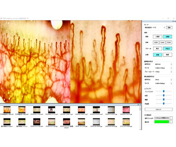Click the mode change button
Image resolution: width=176 pixels, height=147 pixels.
click(x=169, y=27)
